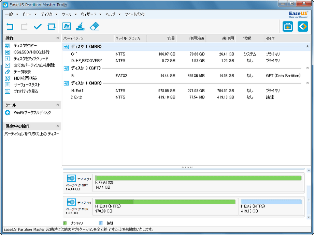Open the ディスク menu
This screenshot has width=314, height=235.
(49, 14)
